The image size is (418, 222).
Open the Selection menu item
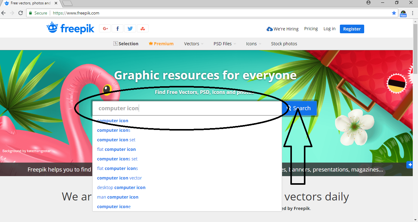[x=126, y=44]
